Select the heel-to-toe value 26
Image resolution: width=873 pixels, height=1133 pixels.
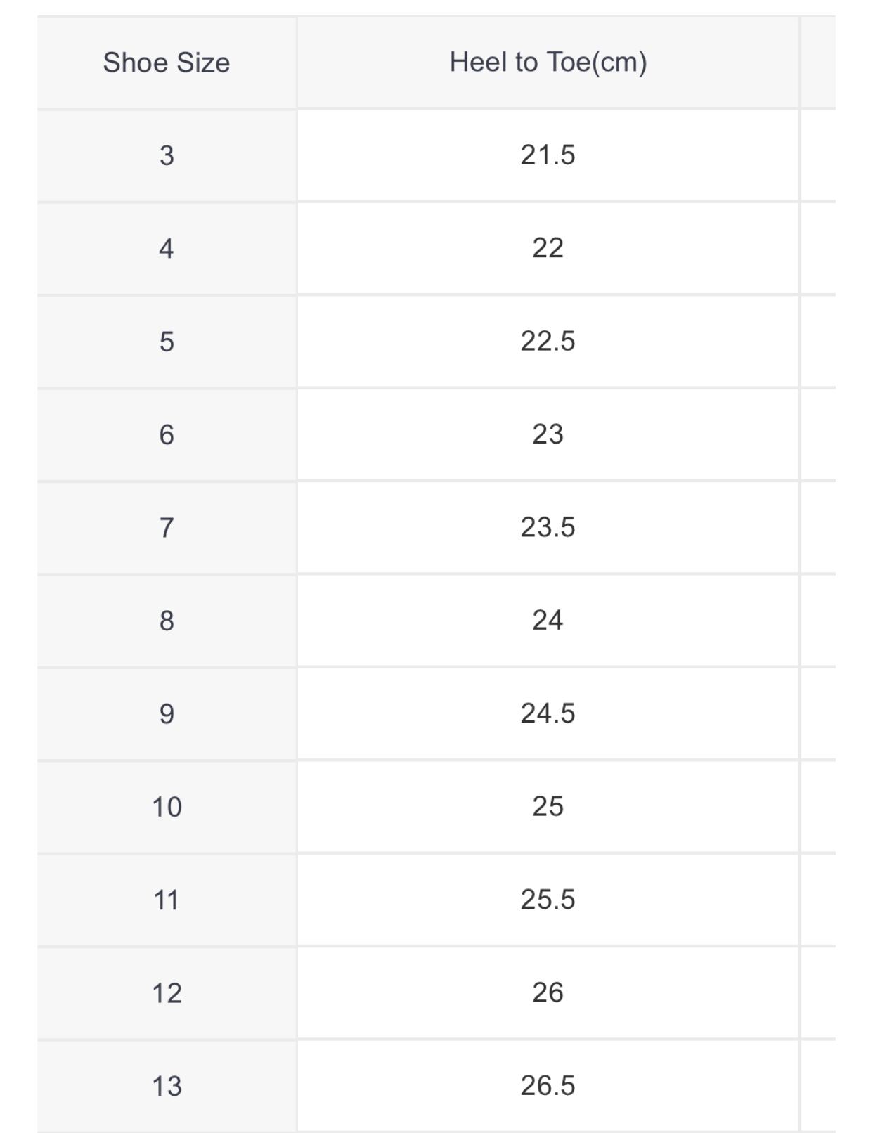tap(548, 992)
